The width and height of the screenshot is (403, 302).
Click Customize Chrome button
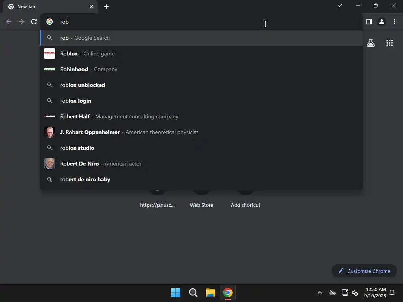pos(364,271)
